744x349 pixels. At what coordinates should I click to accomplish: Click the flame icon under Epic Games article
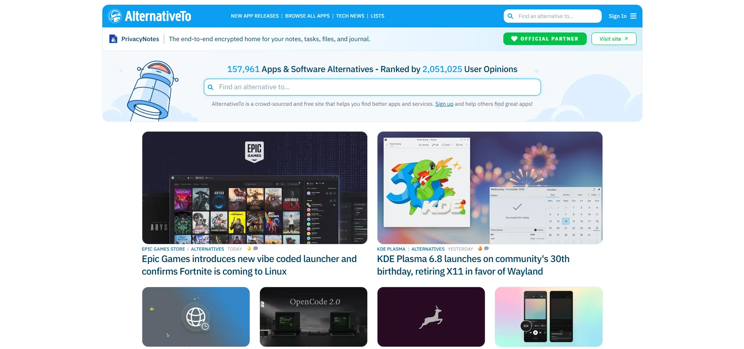coord(249,248)
